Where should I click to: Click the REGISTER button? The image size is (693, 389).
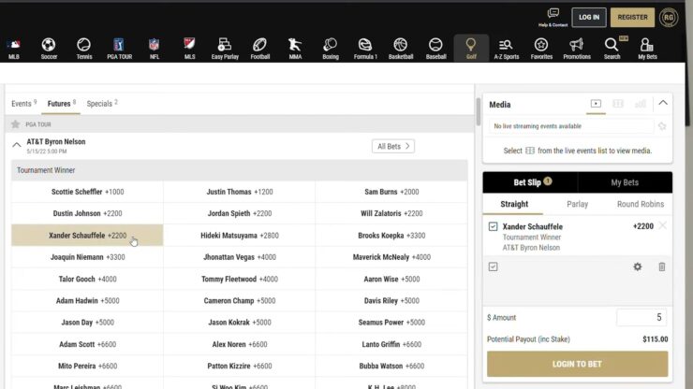pos(632,17)
